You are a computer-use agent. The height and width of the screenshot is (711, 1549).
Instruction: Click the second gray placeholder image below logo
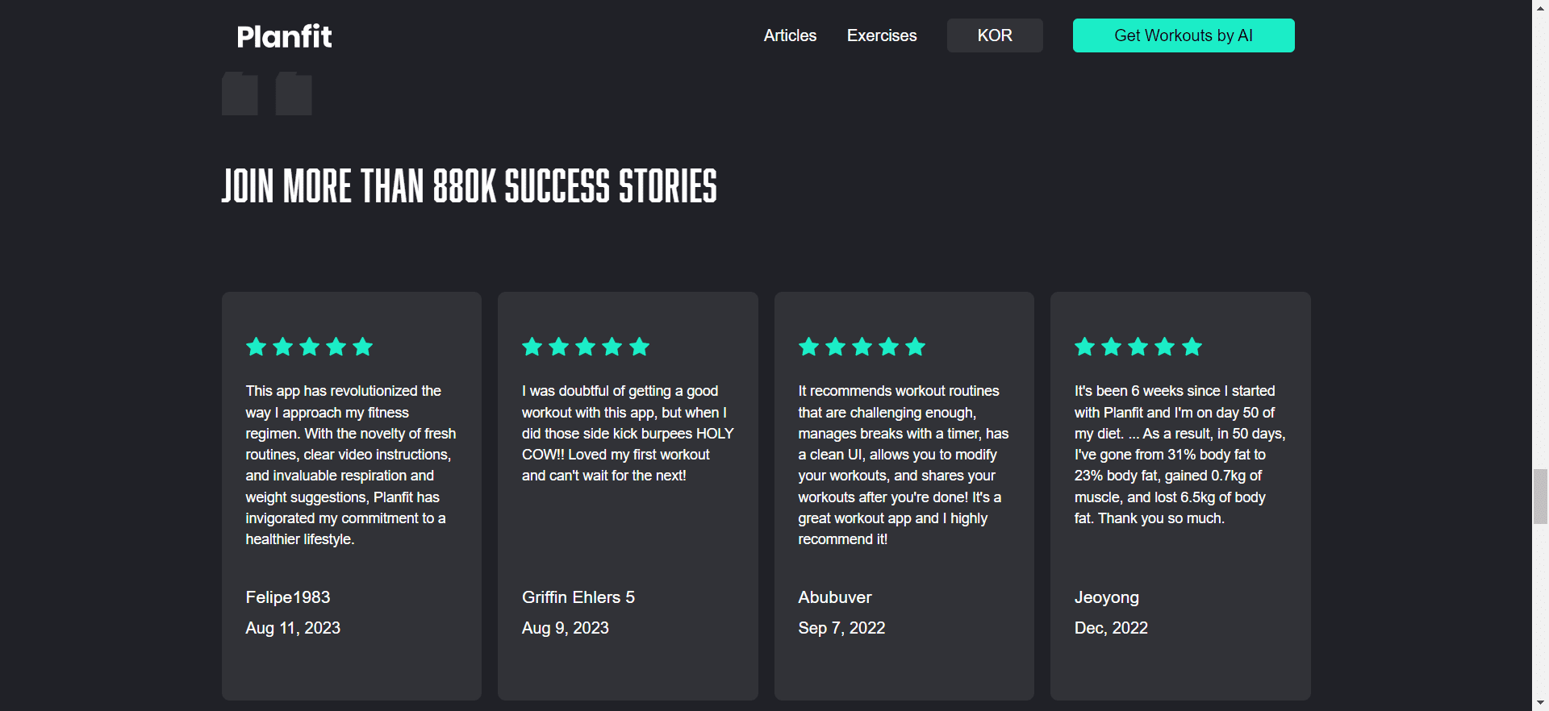294,94
